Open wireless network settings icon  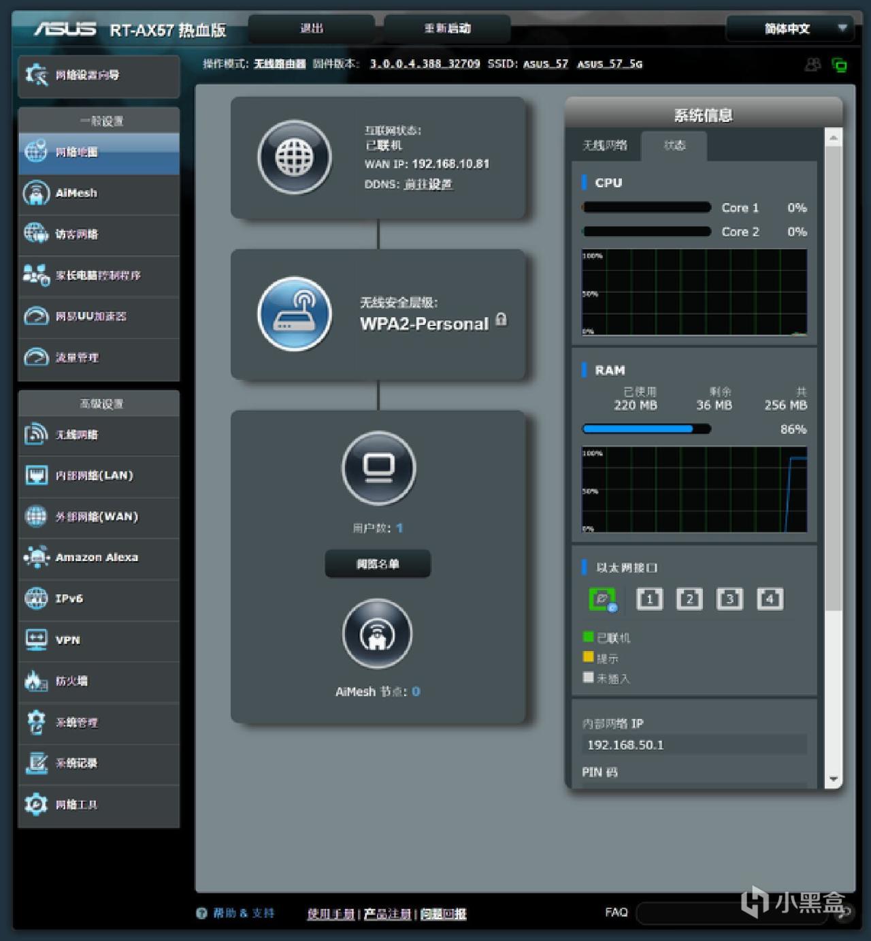point(36,434)
